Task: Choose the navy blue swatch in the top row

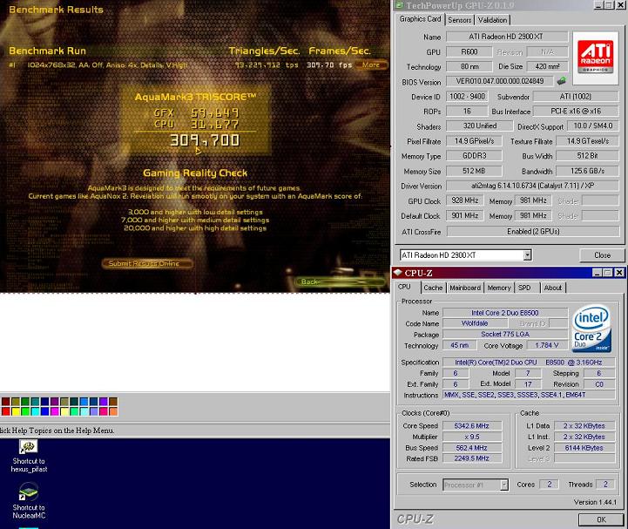Action: [x=45, y=402]
